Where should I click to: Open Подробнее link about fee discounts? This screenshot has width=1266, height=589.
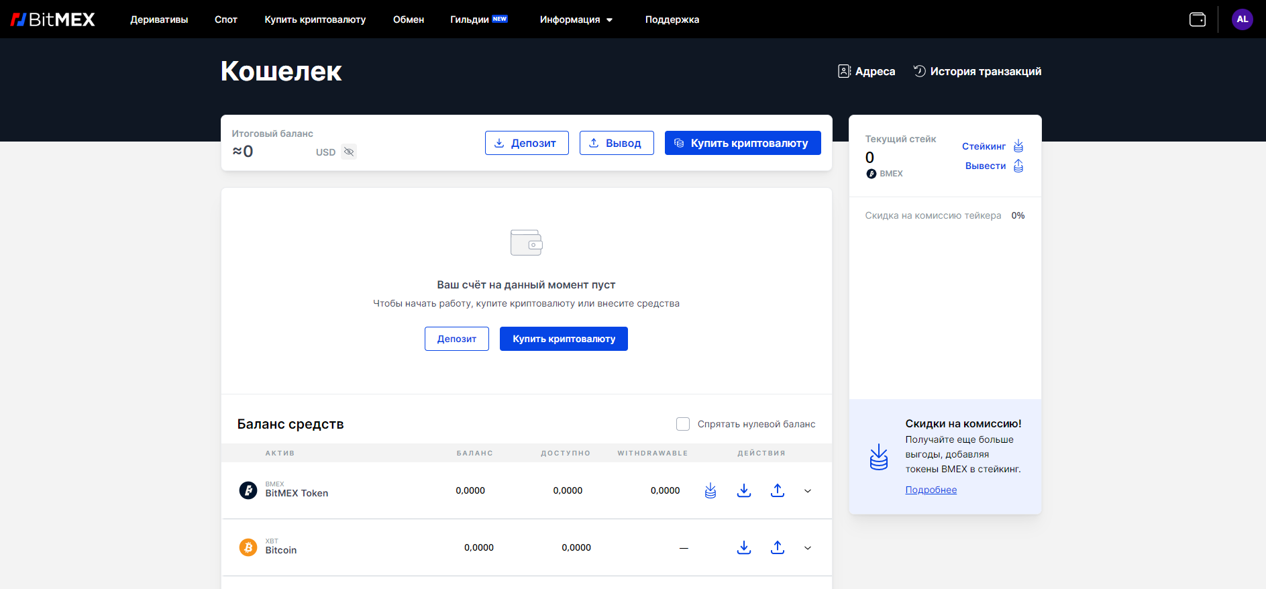931,490
